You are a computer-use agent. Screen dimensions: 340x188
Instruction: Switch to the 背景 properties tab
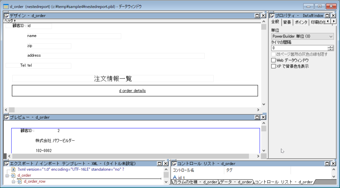pyautogui.click(x=287, y=22)
